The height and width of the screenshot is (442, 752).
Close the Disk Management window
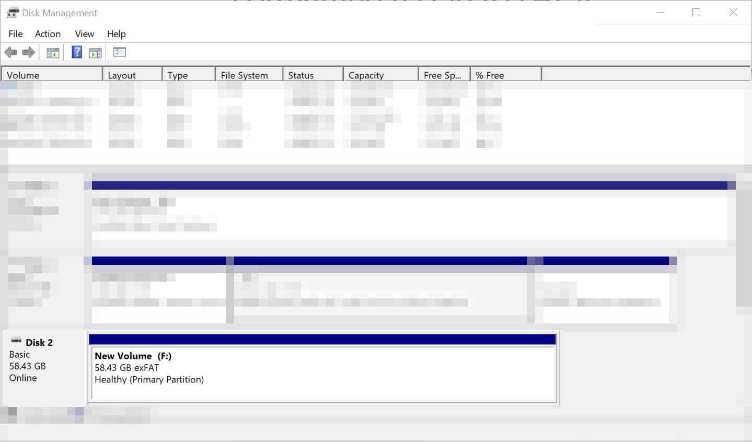[x=733, y=13]
